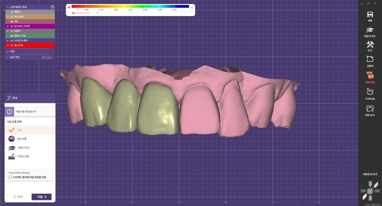The height and width of the screenshot is (206, 382).
Task: Minimize the application window
Action: 362,3
